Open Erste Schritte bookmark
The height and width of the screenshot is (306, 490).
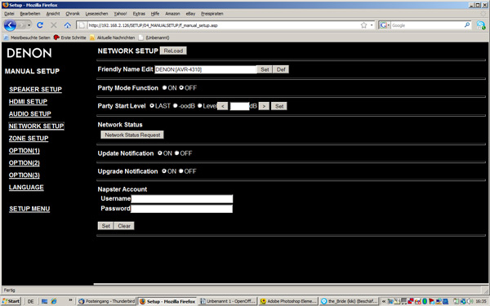click(69, 38)
